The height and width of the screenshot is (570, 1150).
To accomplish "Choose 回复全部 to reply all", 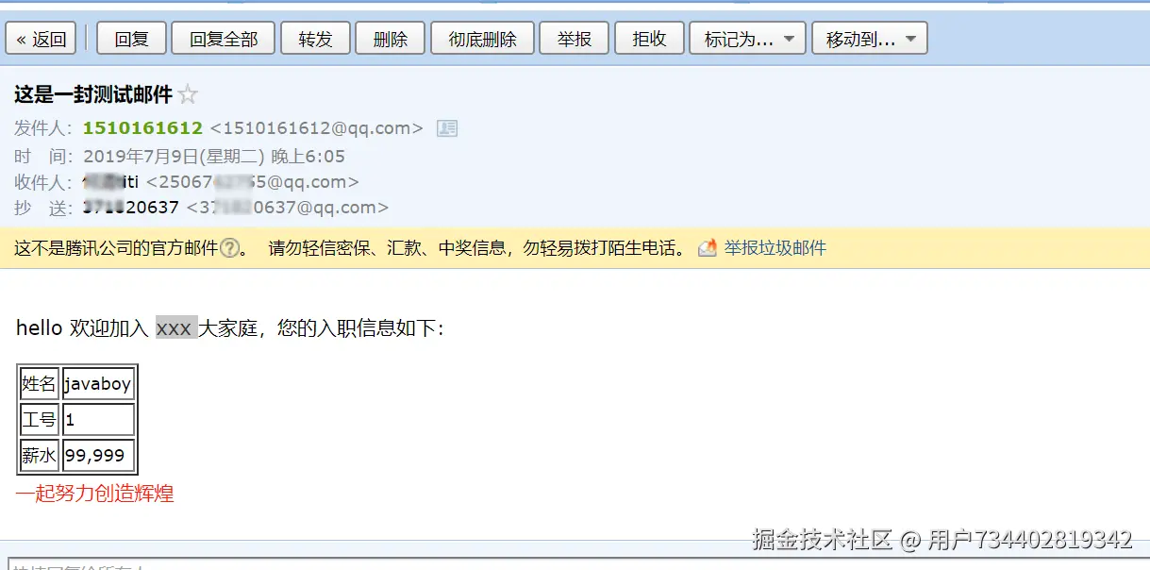I will 224,39.
